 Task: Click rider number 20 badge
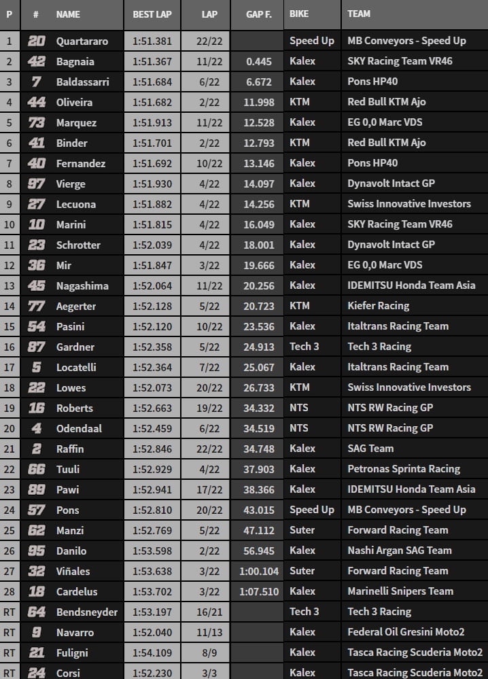[36, 41]
